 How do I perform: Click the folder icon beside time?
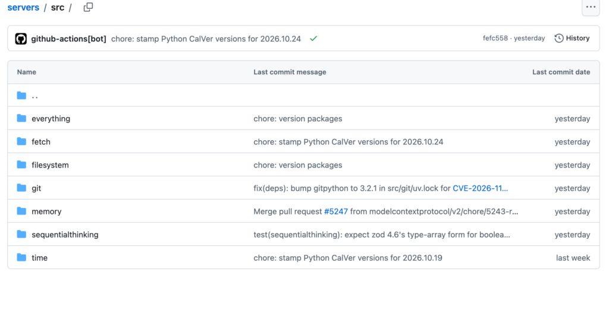22,257
